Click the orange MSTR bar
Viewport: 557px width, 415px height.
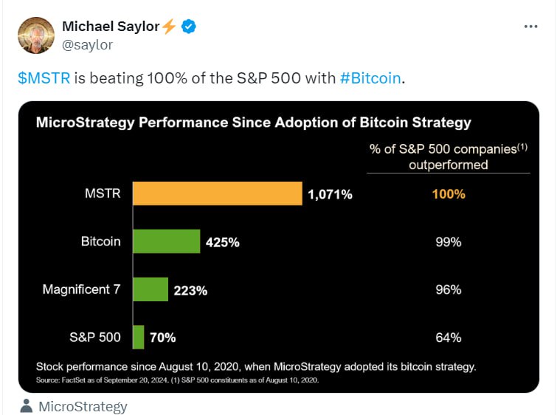pyautogui.click(x=217, y=193)
